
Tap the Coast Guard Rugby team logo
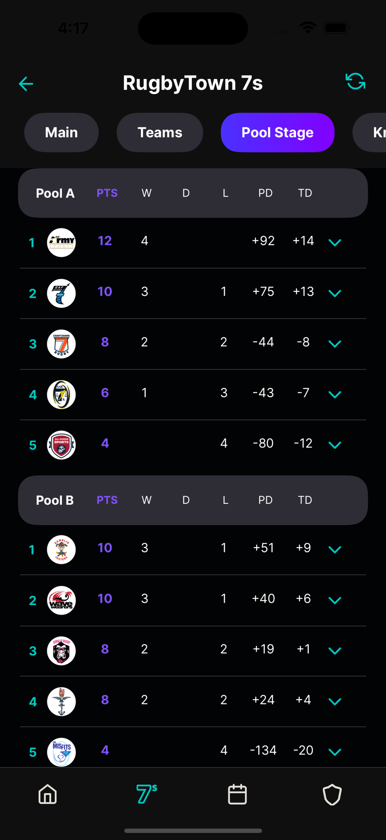pos(61,344)
